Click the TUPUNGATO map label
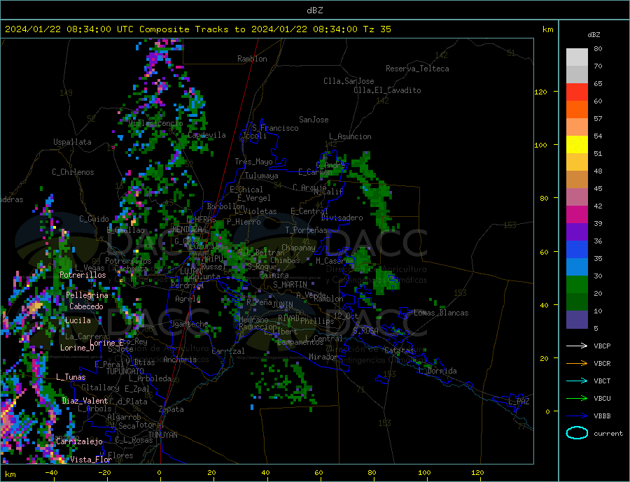The image size is (630, 482). coord(125,371)
